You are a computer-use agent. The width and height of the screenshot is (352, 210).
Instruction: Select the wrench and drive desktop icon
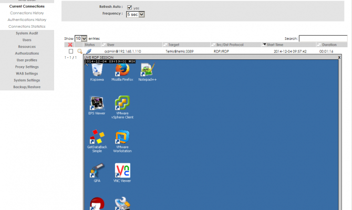(122, 204)
